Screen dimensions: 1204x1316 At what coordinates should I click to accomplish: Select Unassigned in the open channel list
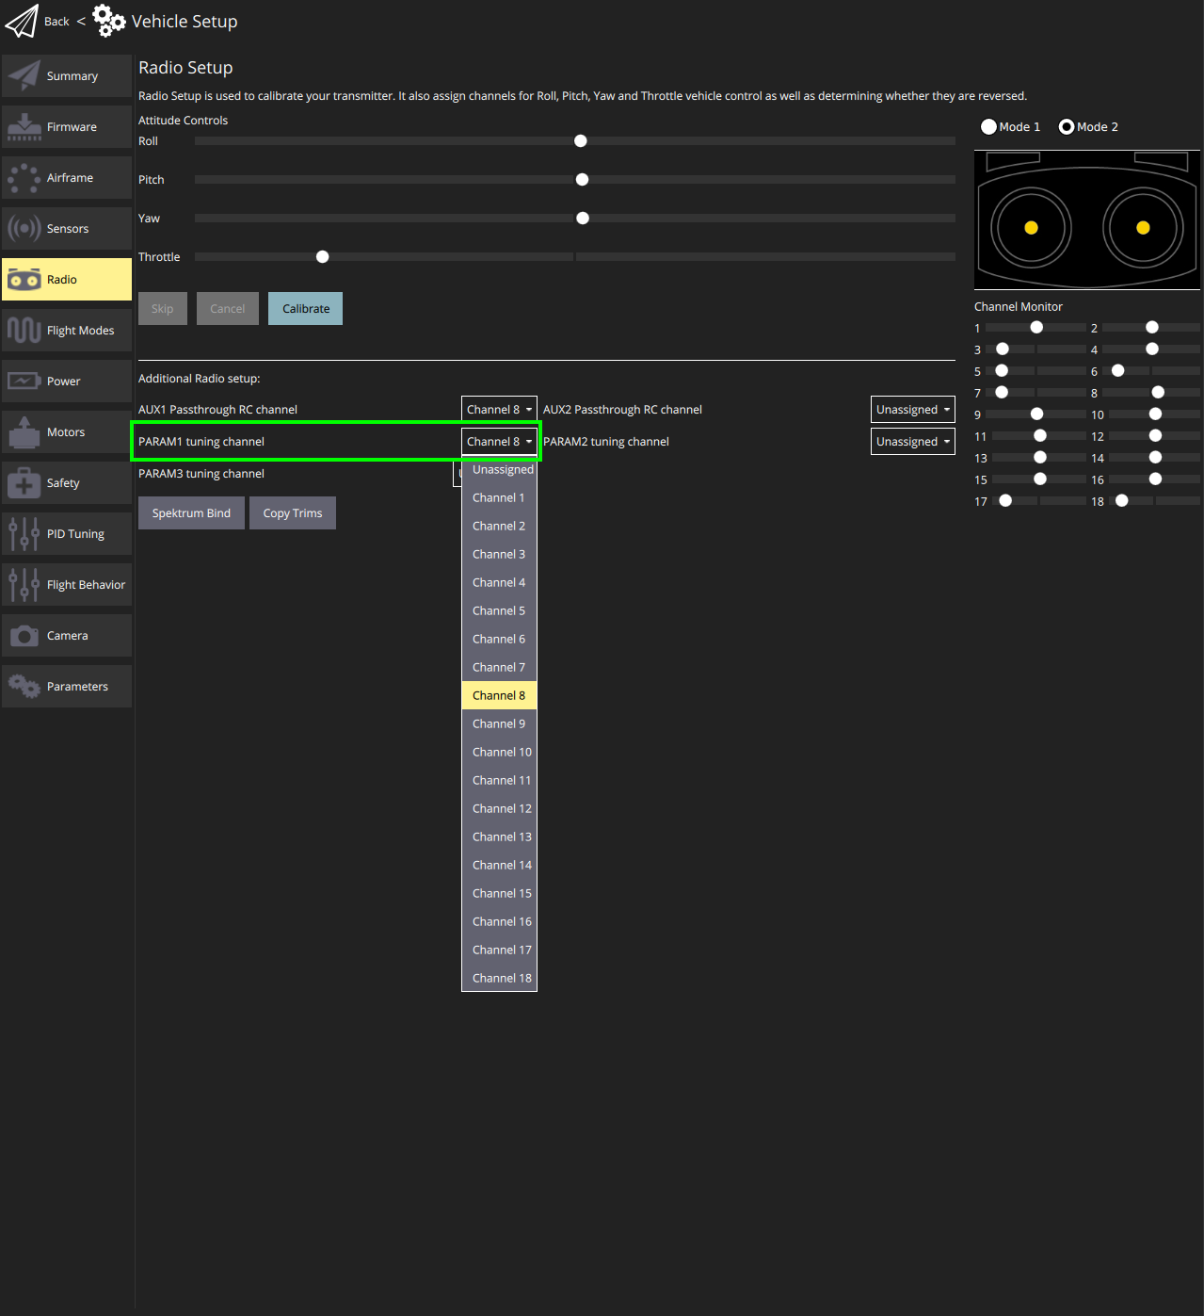(x=502, y=469)
